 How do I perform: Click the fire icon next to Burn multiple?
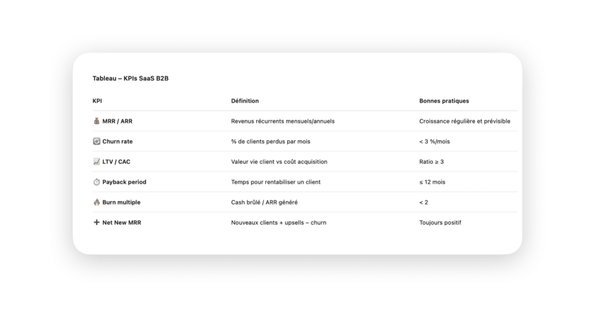pyautogui.click(x=97, y=202)
